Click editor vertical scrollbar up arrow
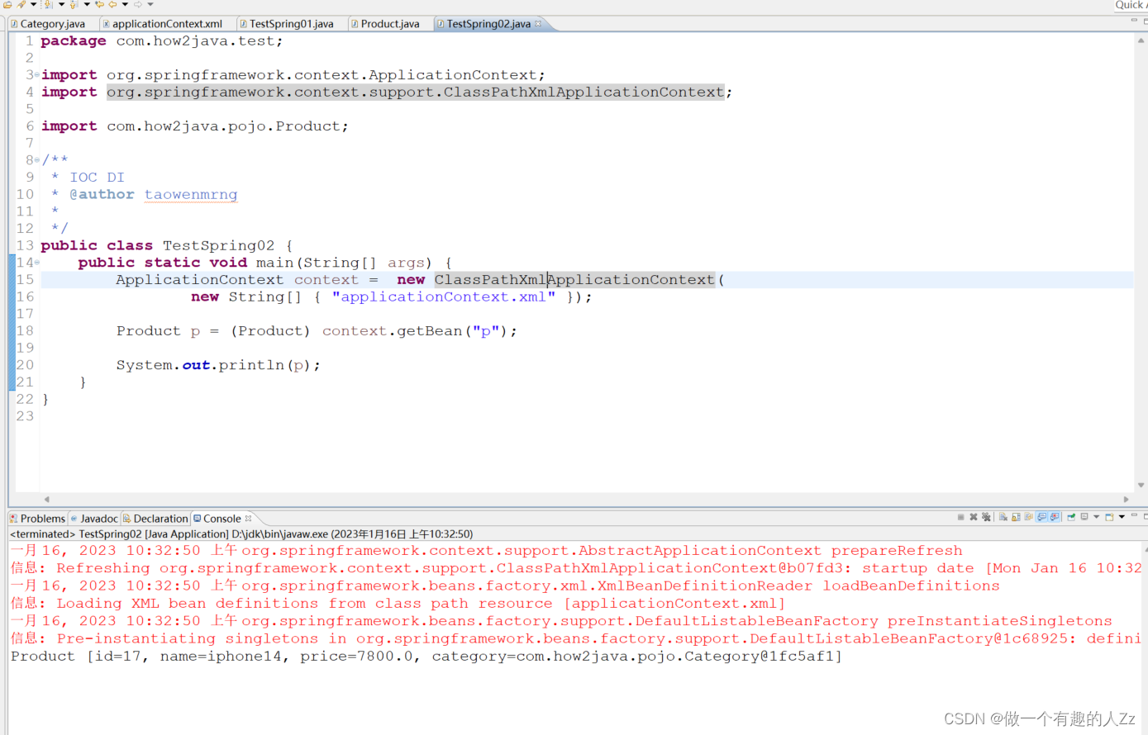 (x=1141, y=40)
